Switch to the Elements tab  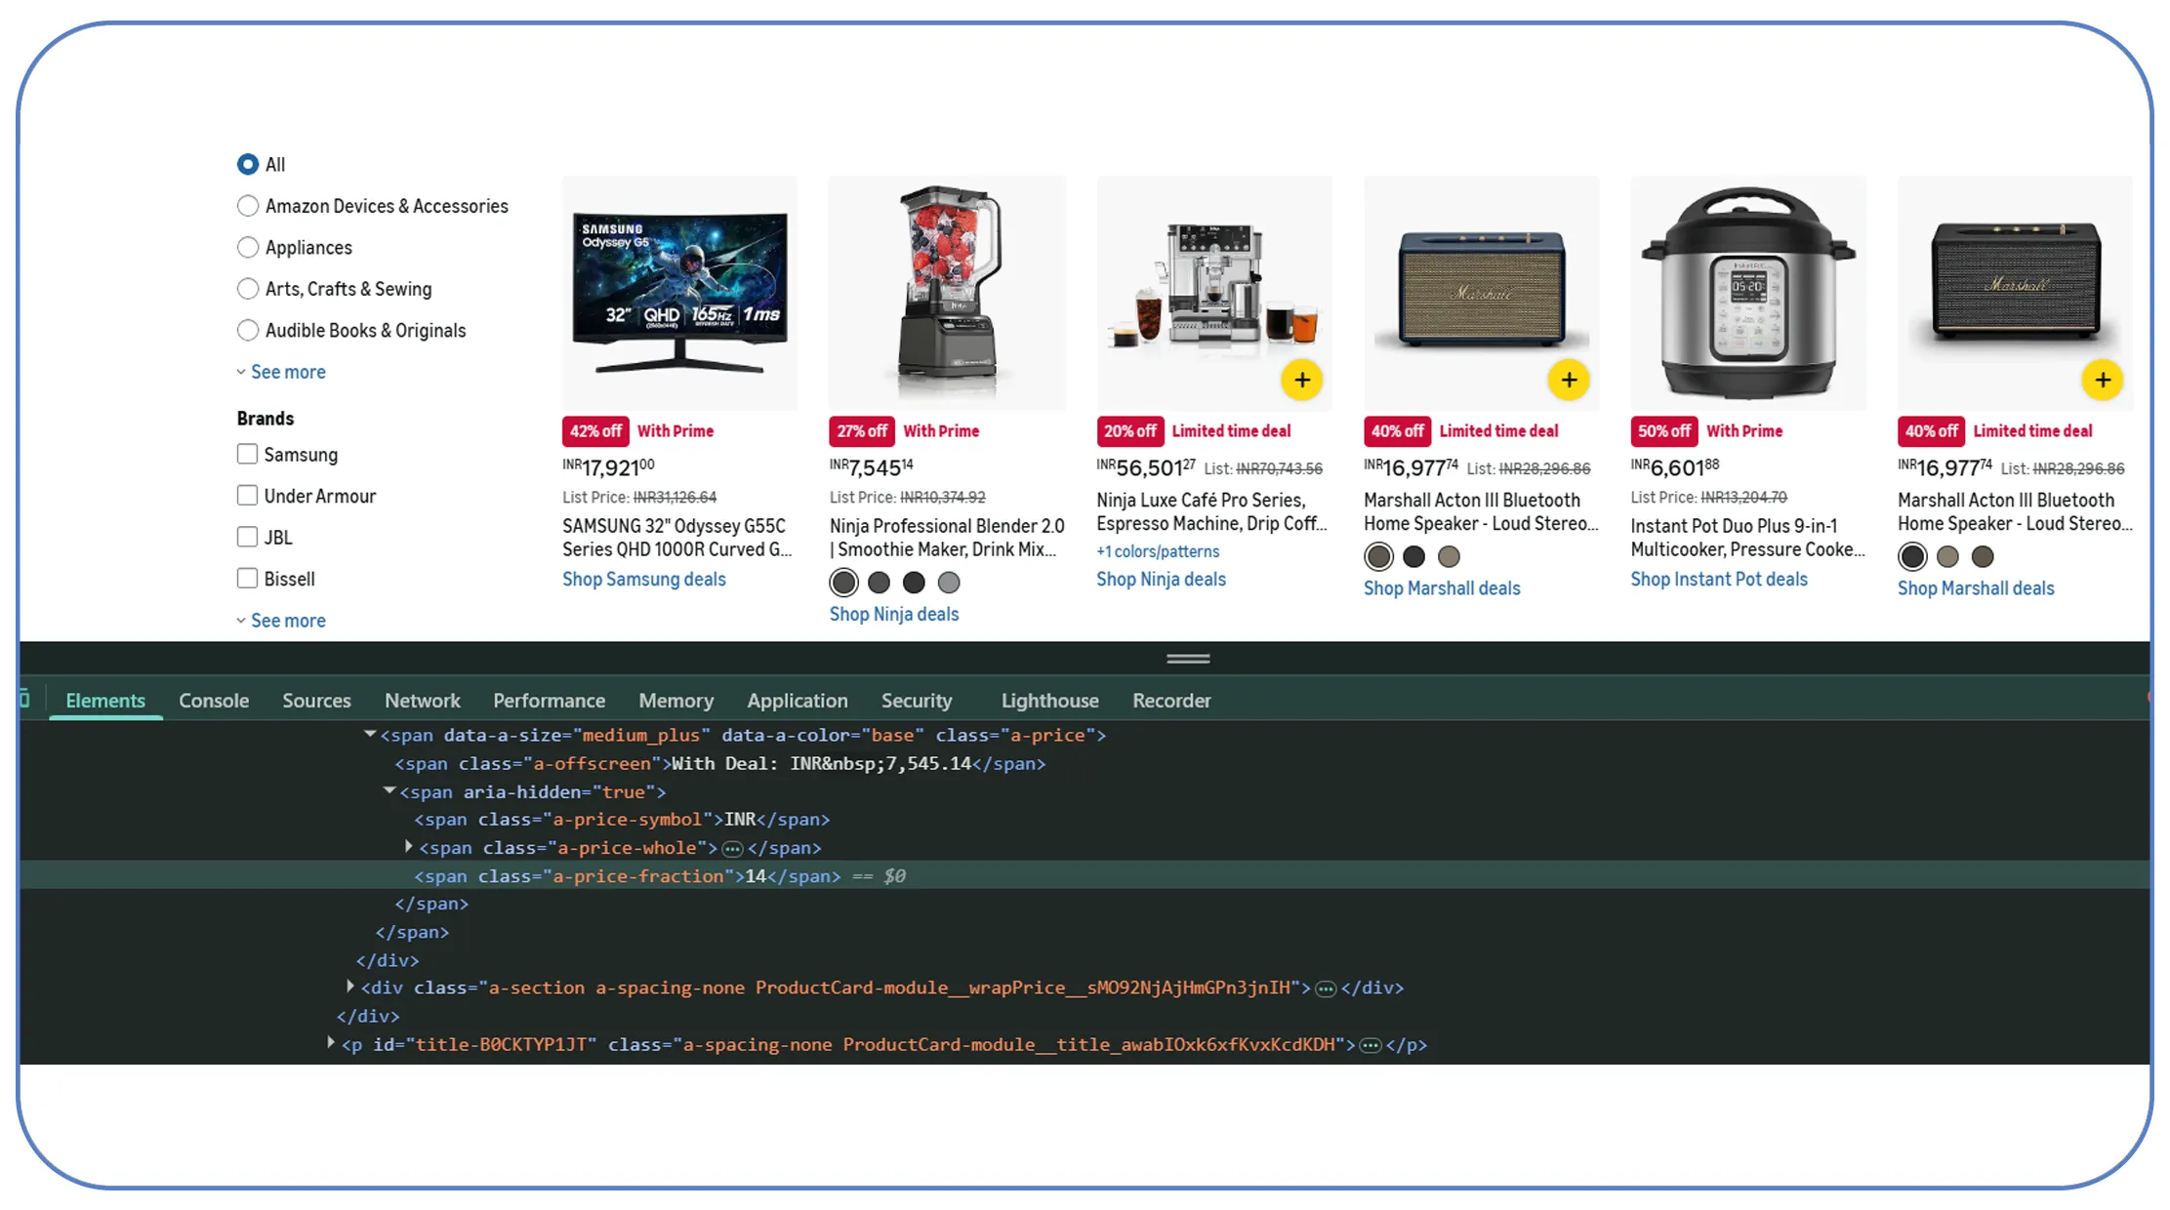point(105,701)
